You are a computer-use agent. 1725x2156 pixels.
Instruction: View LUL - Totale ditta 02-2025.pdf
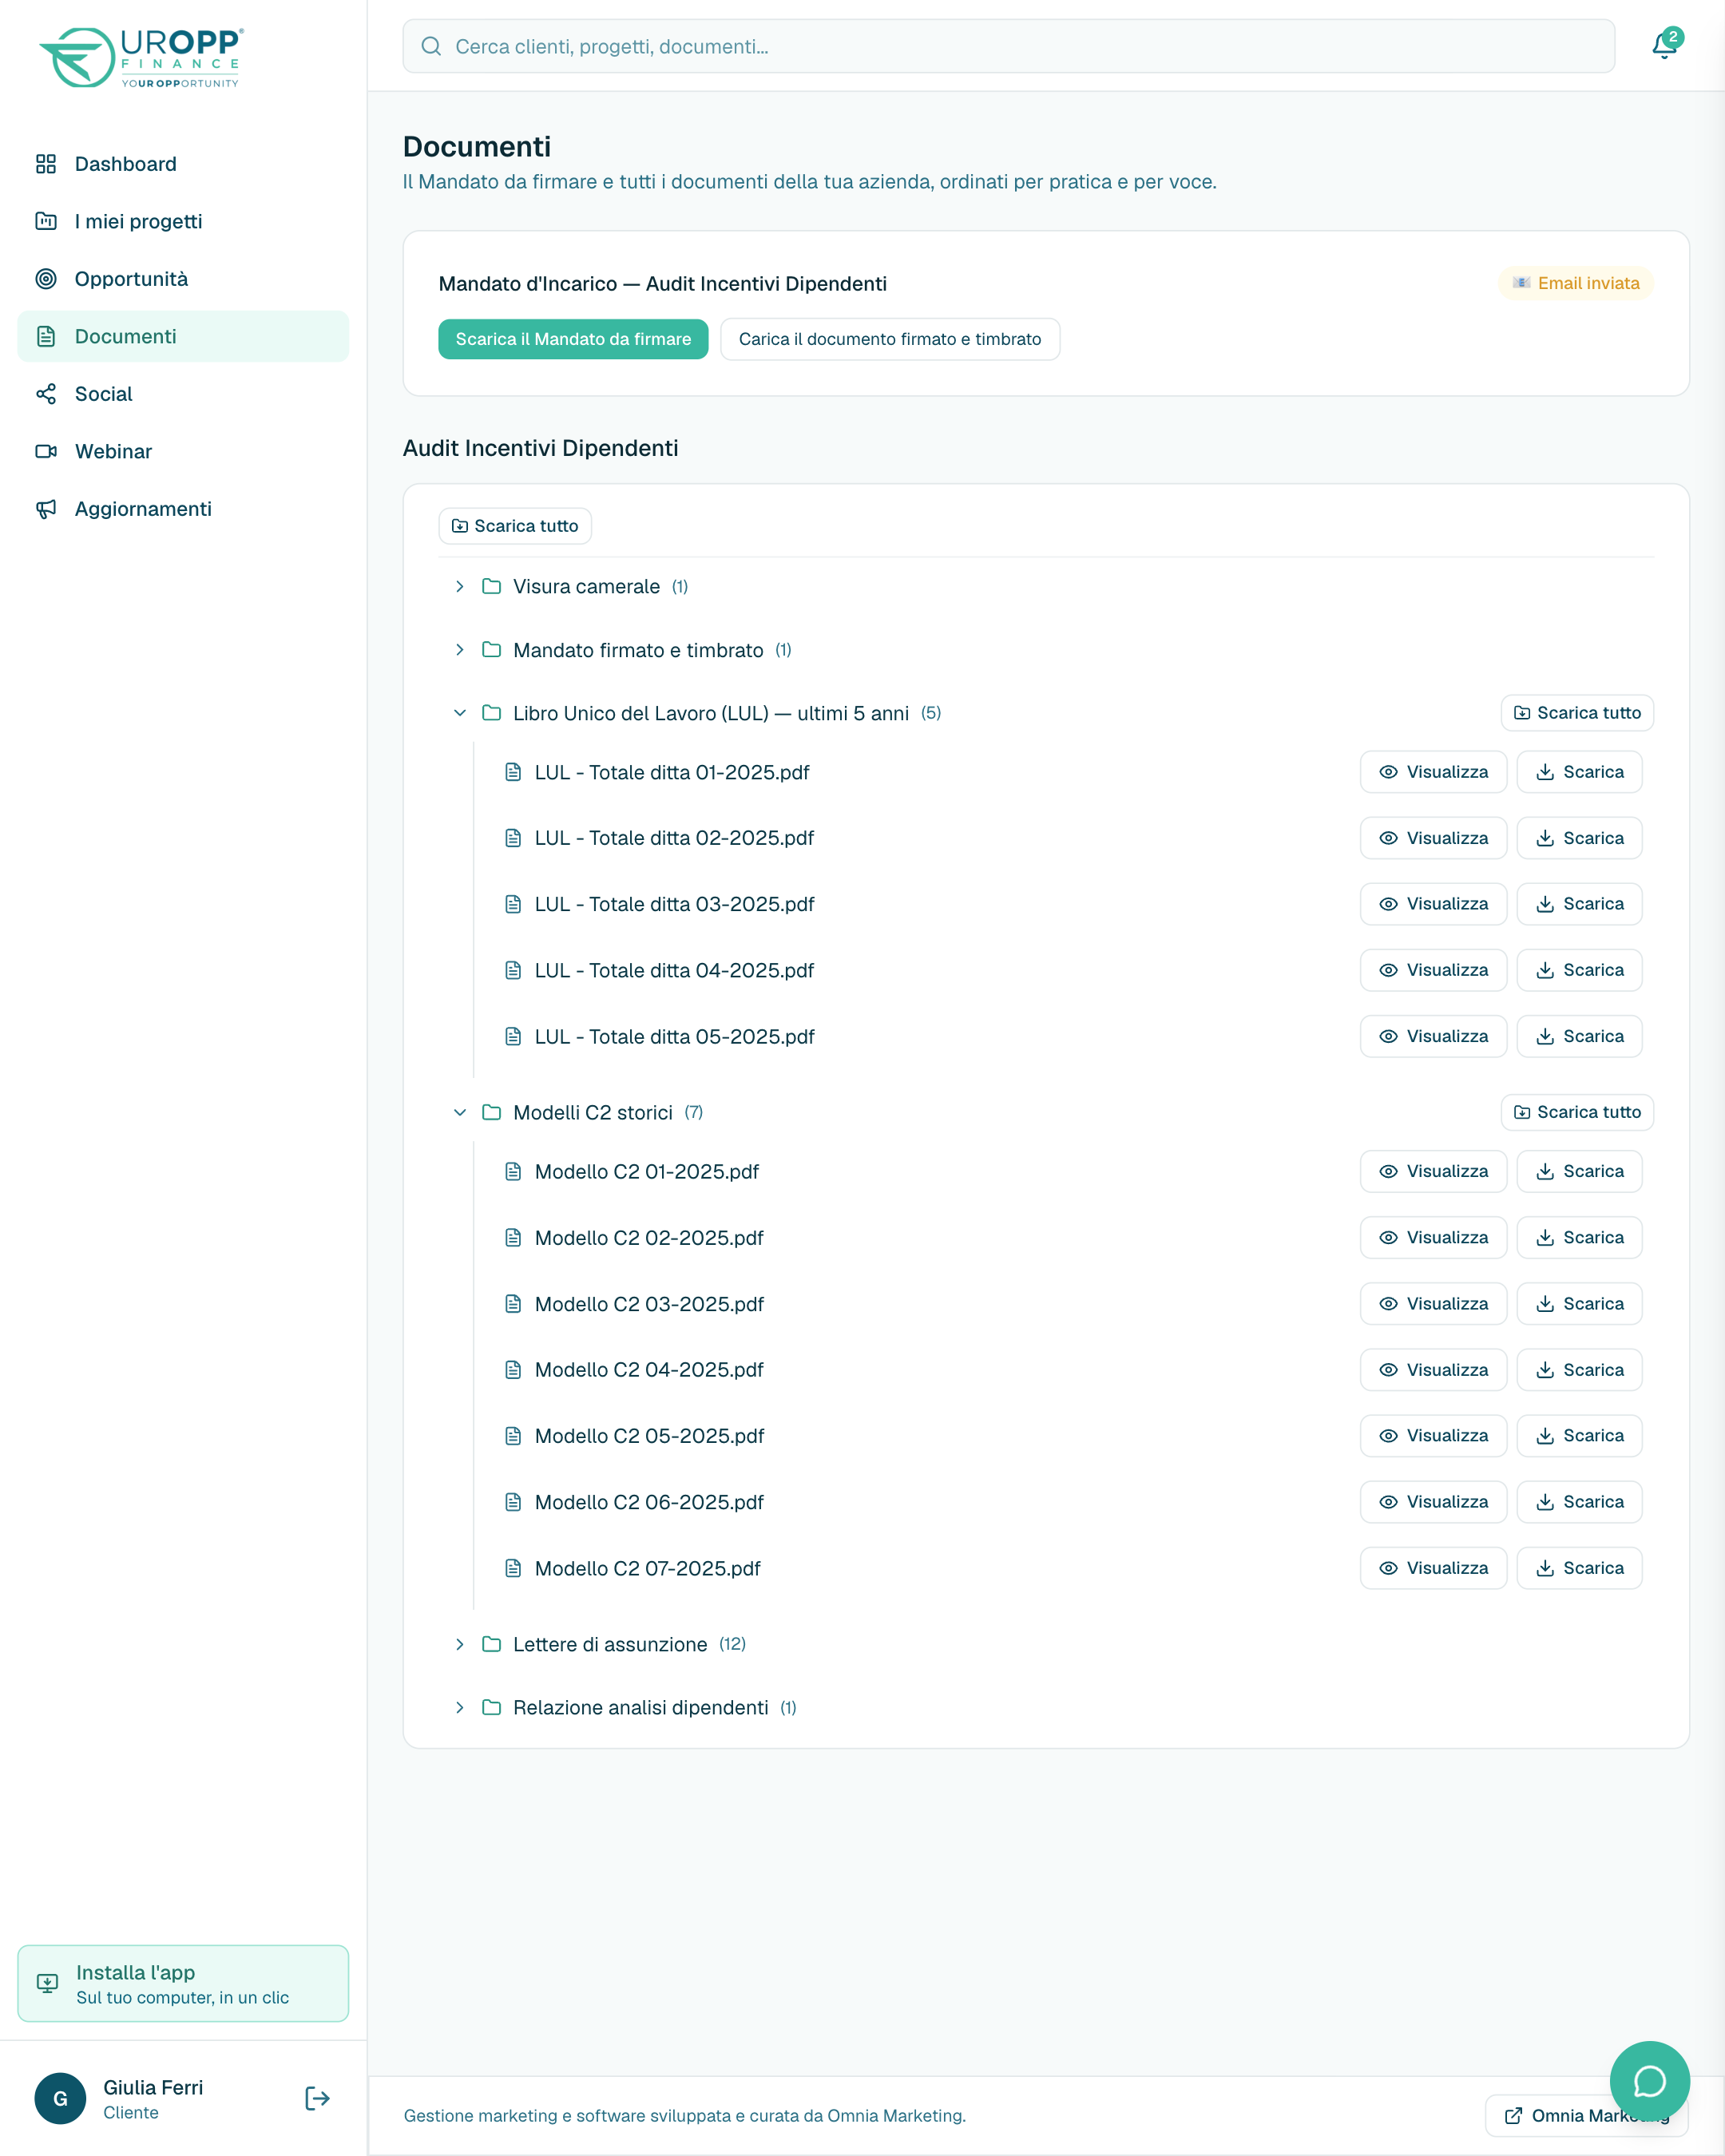1433,838
